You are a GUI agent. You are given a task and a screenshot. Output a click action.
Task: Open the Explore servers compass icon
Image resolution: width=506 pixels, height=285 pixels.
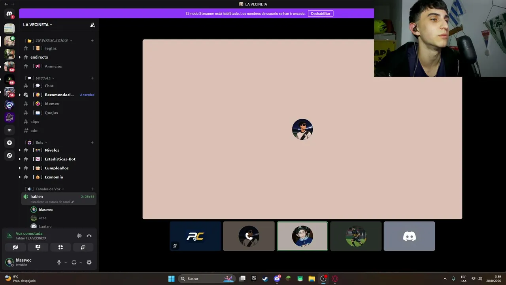[9, 156]
